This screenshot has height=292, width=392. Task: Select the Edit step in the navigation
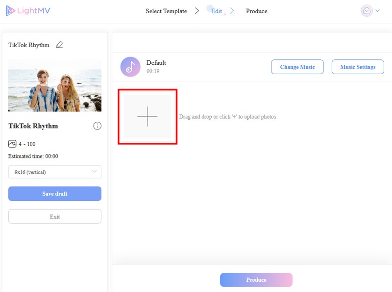pos(216,10)
